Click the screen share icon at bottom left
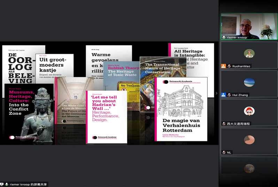Image resolution: width=278 pixels, height=187 pixels. [2, 184]
